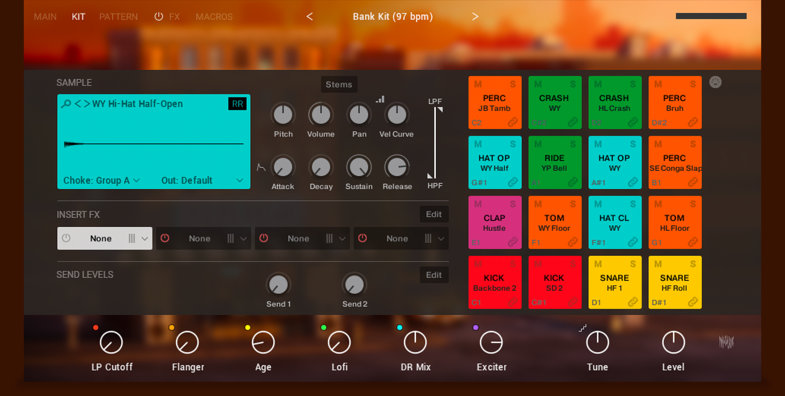Click the envelope curve icon beside Attack

261,167
